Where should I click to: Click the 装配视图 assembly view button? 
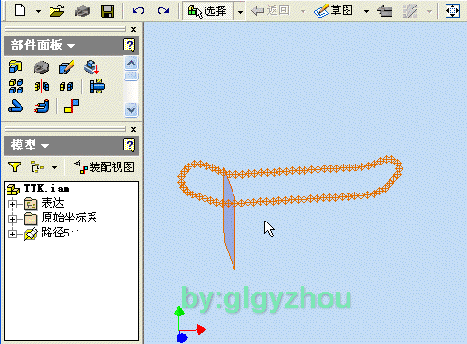coord(104,167)
